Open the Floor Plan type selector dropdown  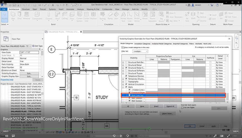43,39
